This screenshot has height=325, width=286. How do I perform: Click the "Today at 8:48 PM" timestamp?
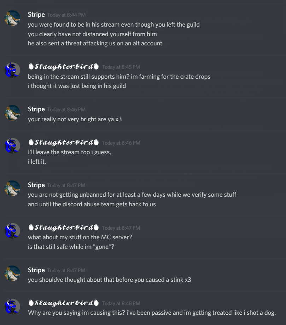point(121,303)
